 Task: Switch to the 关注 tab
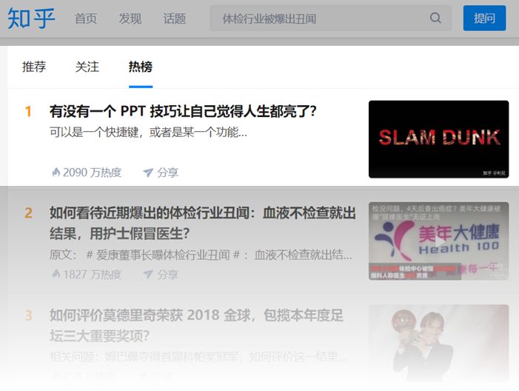pyautogui.click(x=87, y=67)
